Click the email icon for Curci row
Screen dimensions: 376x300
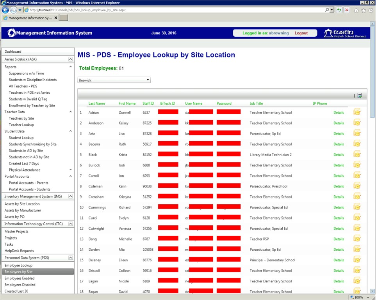(357, 218)
